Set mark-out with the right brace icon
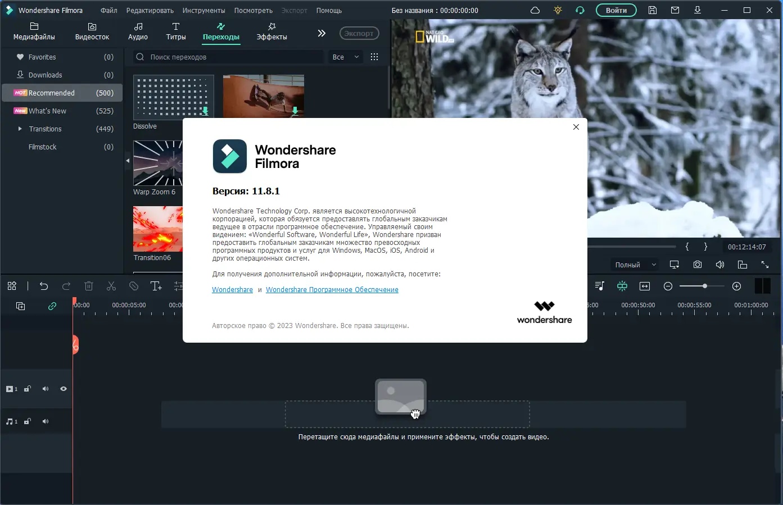This screenshot has height=505, width=783. pos(705,247)
